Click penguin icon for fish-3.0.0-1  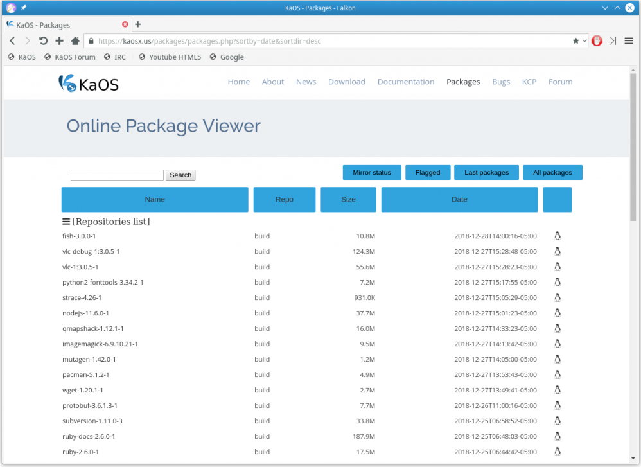click(x=558, y=236)
